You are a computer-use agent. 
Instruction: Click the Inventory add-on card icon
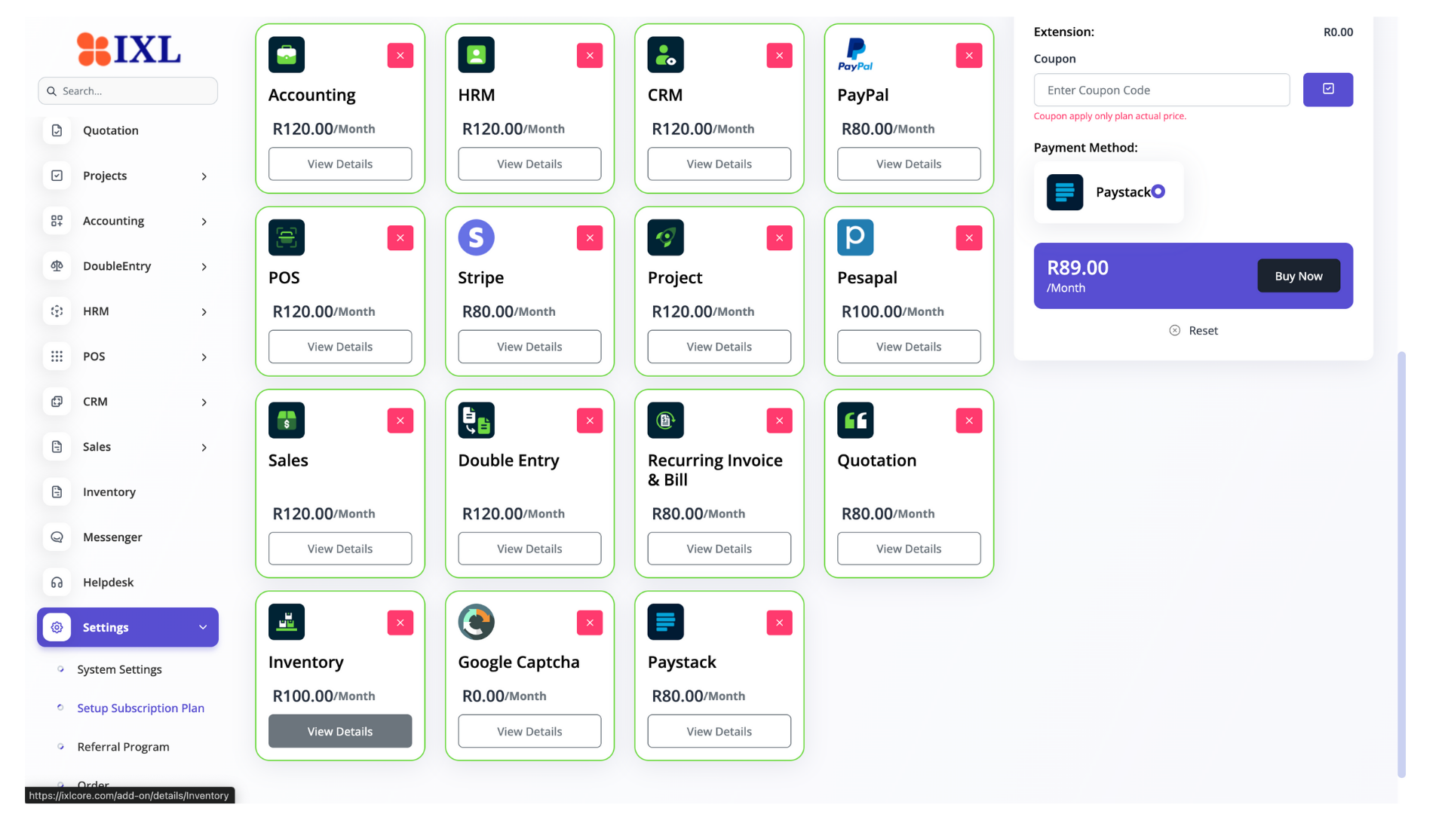click(287, 623)
